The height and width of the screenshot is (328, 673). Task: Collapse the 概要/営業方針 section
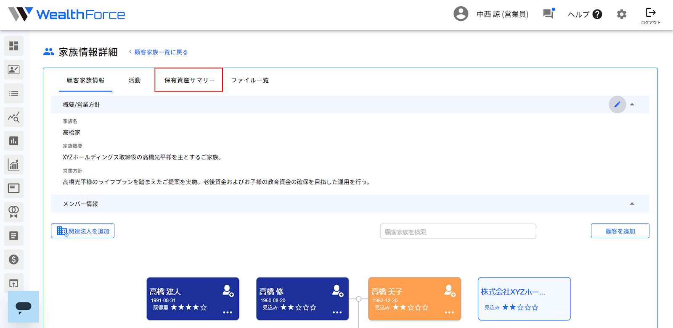(632, 105)
